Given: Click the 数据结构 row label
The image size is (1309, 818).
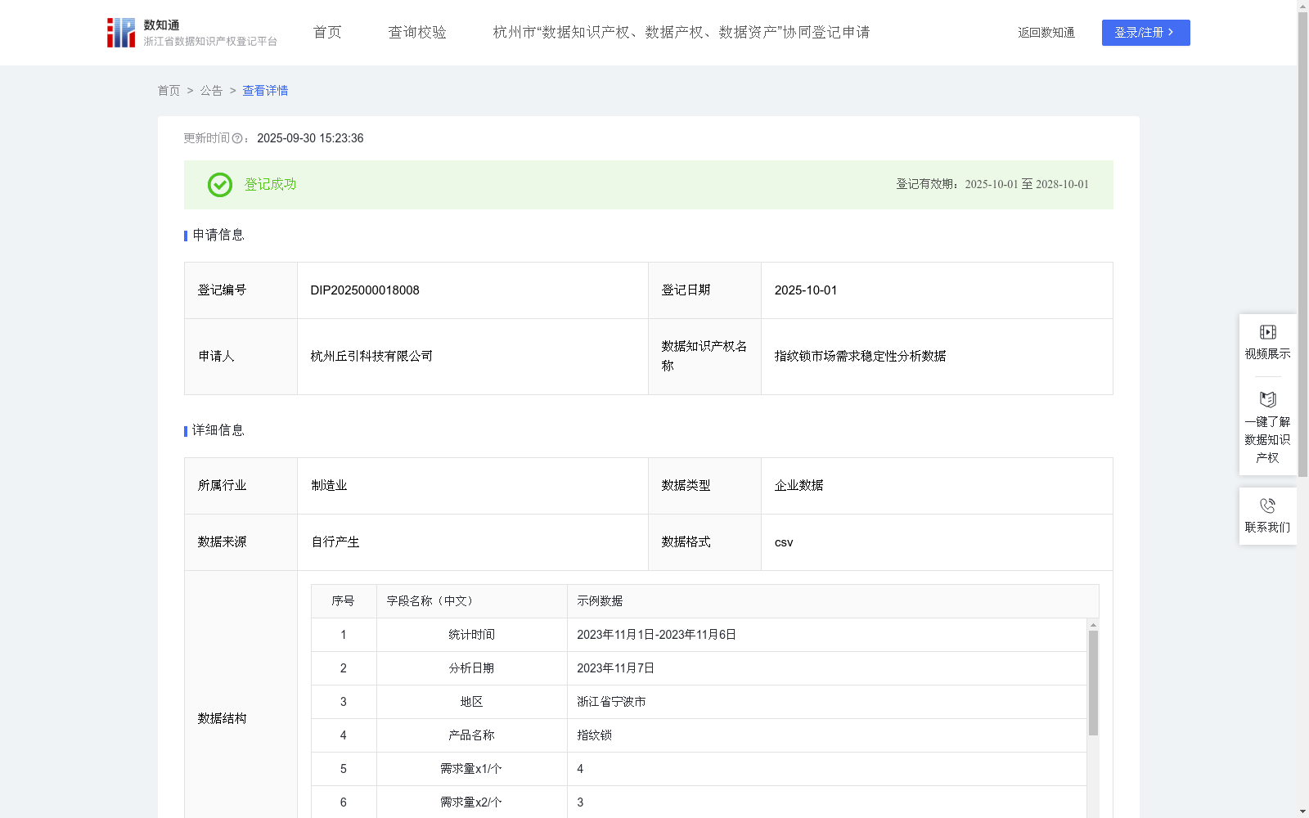Looking at the screenshot, I should click(222, 719).
